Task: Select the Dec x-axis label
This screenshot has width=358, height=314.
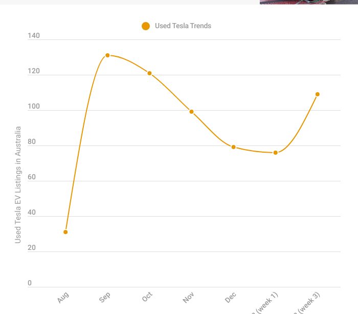Action: click(231, 297)
